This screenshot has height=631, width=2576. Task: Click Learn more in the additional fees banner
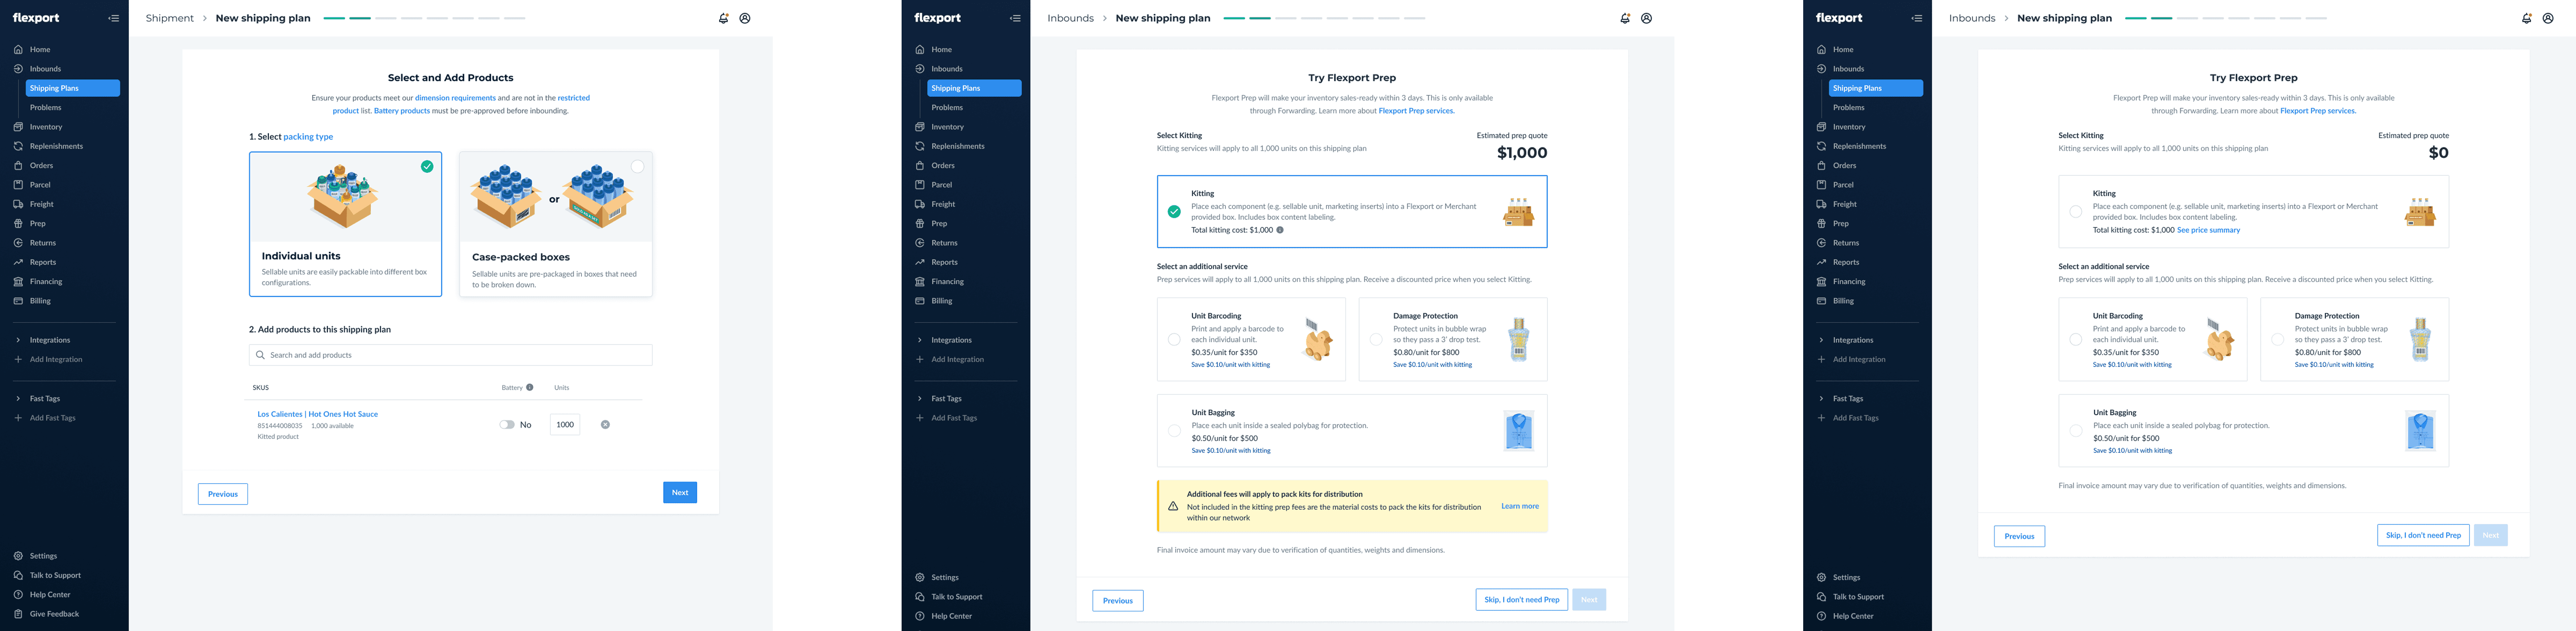coord(1519,506)
